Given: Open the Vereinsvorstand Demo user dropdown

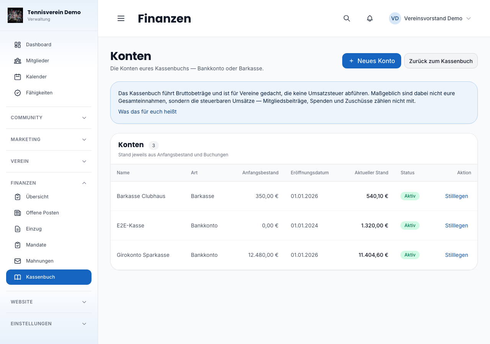Looking at the screenshot, I should (430, 18).
